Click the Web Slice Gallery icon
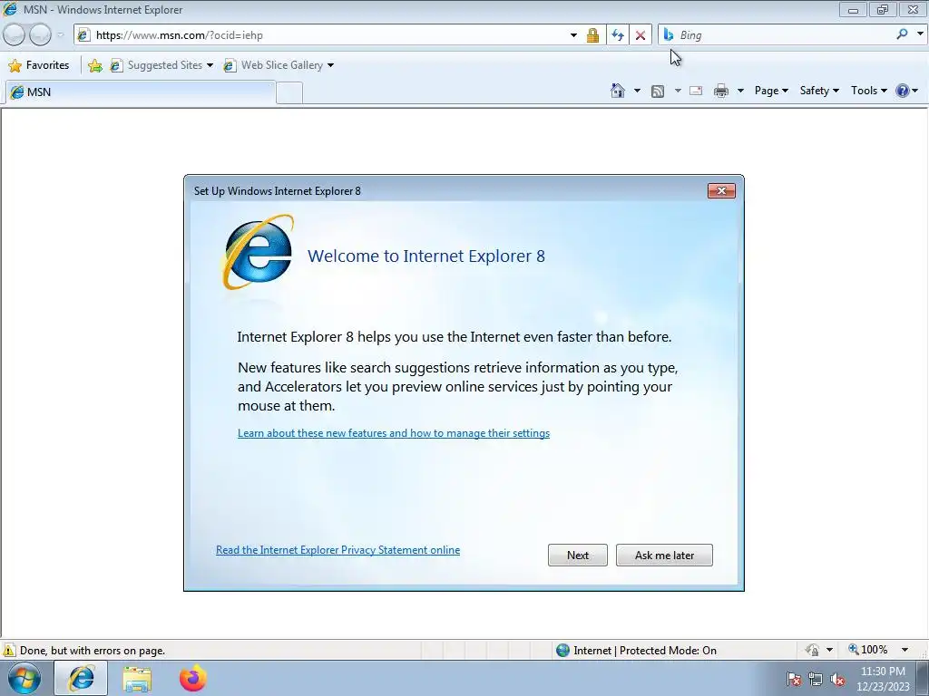Screen dimensions: 929x696 click(x=230, y=65)
